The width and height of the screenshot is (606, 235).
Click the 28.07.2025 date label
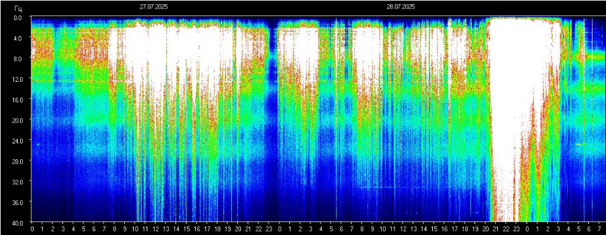(x=401, y=7)
